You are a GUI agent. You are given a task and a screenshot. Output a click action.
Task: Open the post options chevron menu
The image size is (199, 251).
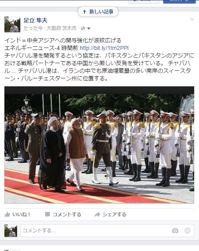(192, 19)
